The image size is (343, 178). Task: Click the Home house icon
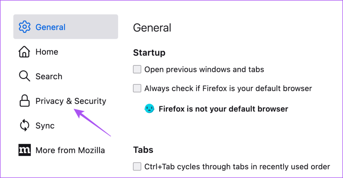24,52
